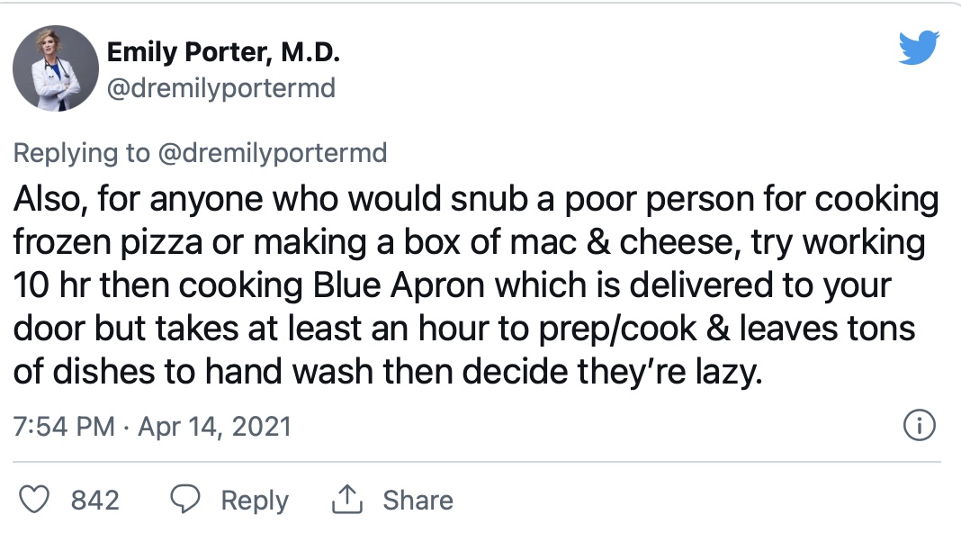Click the words Blue Apron in the tweet
The width and height of the screenshot is (961, 533).
pyautogui.click(x=399, y=285)
